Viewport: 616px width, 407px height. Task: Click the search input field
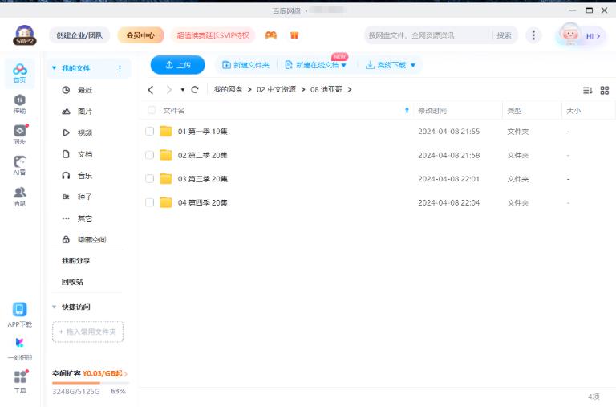(428, 35)
